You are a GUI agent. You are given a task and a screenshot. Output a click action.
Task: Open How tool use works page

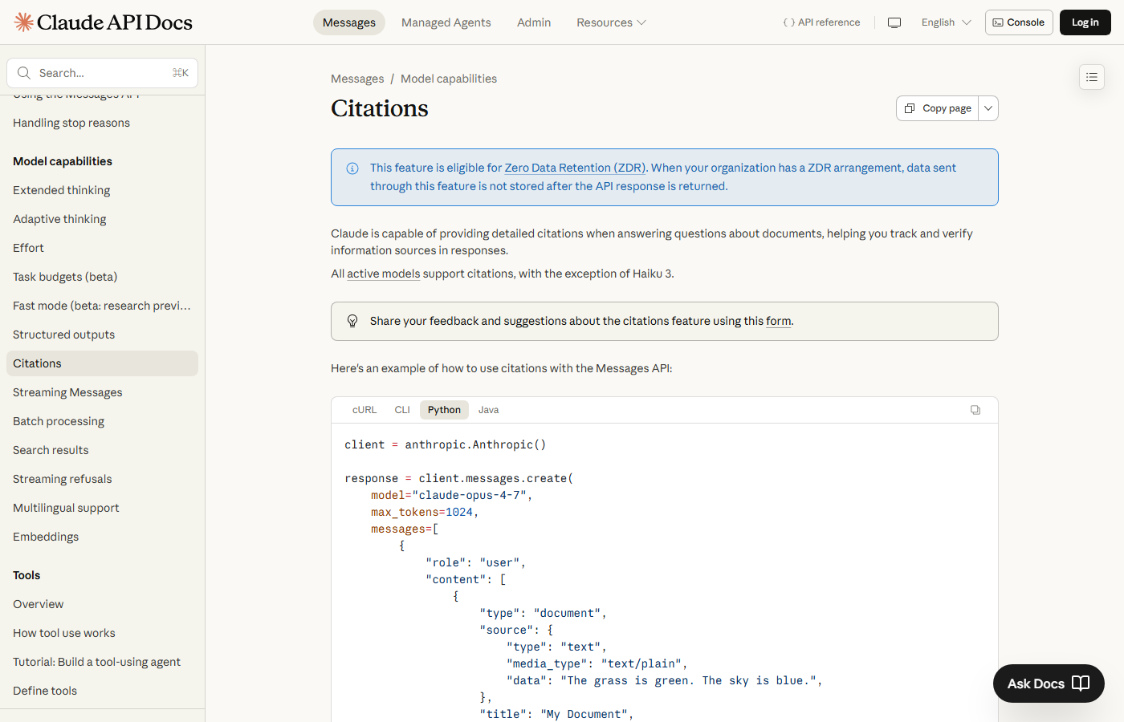pyautogui.click(x=102, y=633)
